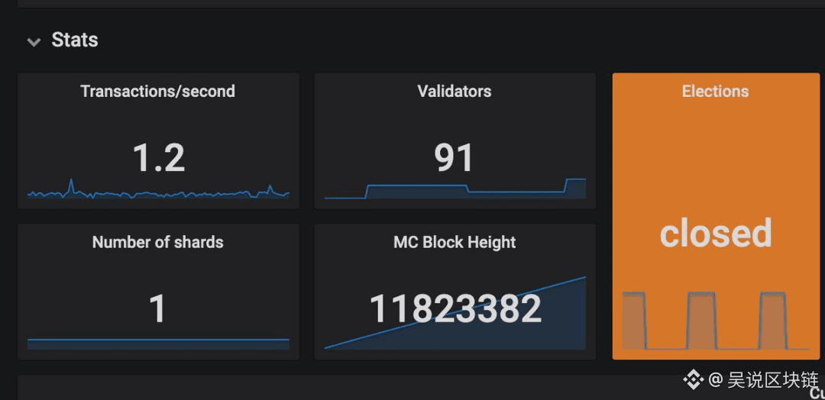Image resolution: width=825 pixels, height=400 pixels.
Task: Click the closed elections status text
Action: click(x=716, y=233)
